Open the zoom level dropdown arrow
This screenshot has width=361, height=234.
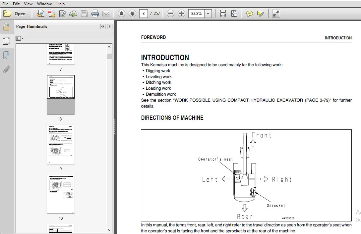[208, 14]
